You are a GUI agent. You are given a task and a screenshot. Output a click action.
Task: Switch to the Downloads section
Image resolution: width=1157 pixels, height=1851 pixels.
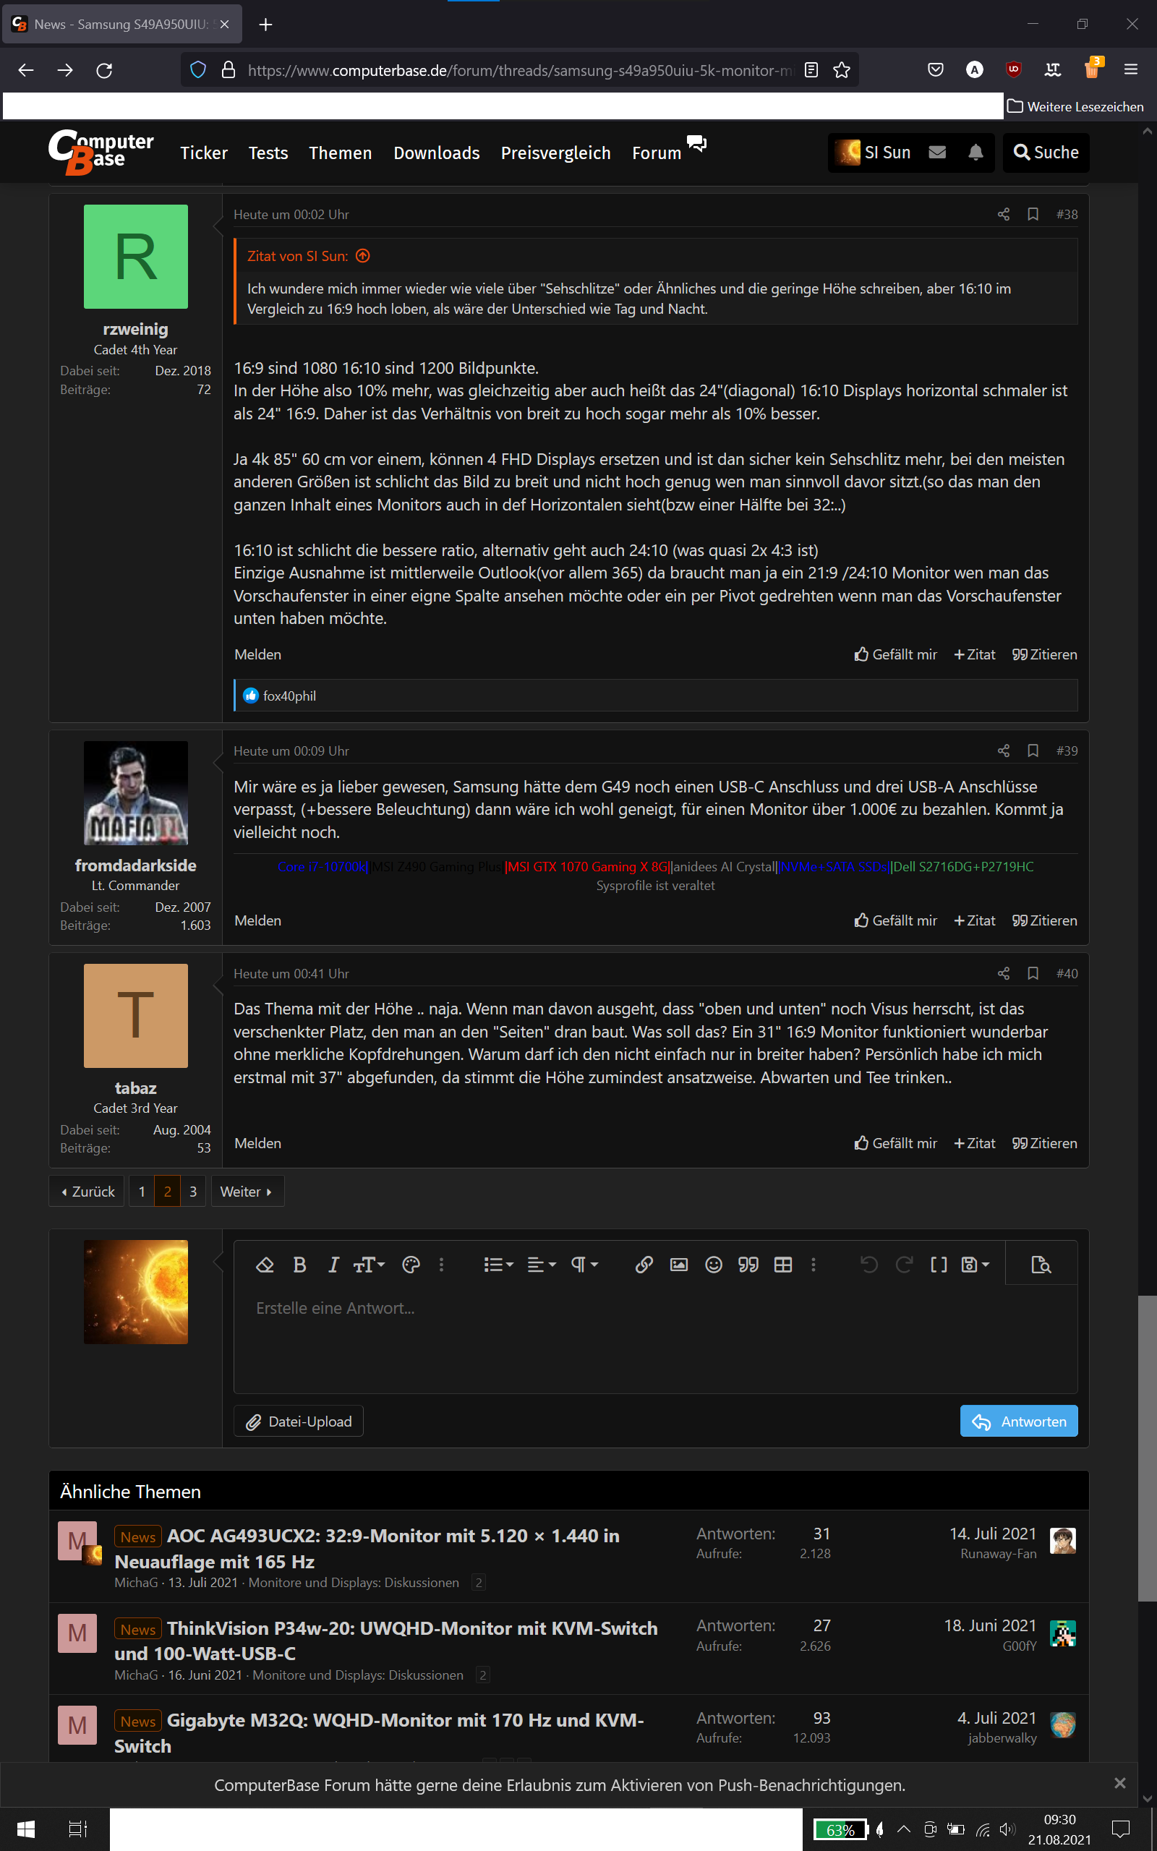(436, 153)
